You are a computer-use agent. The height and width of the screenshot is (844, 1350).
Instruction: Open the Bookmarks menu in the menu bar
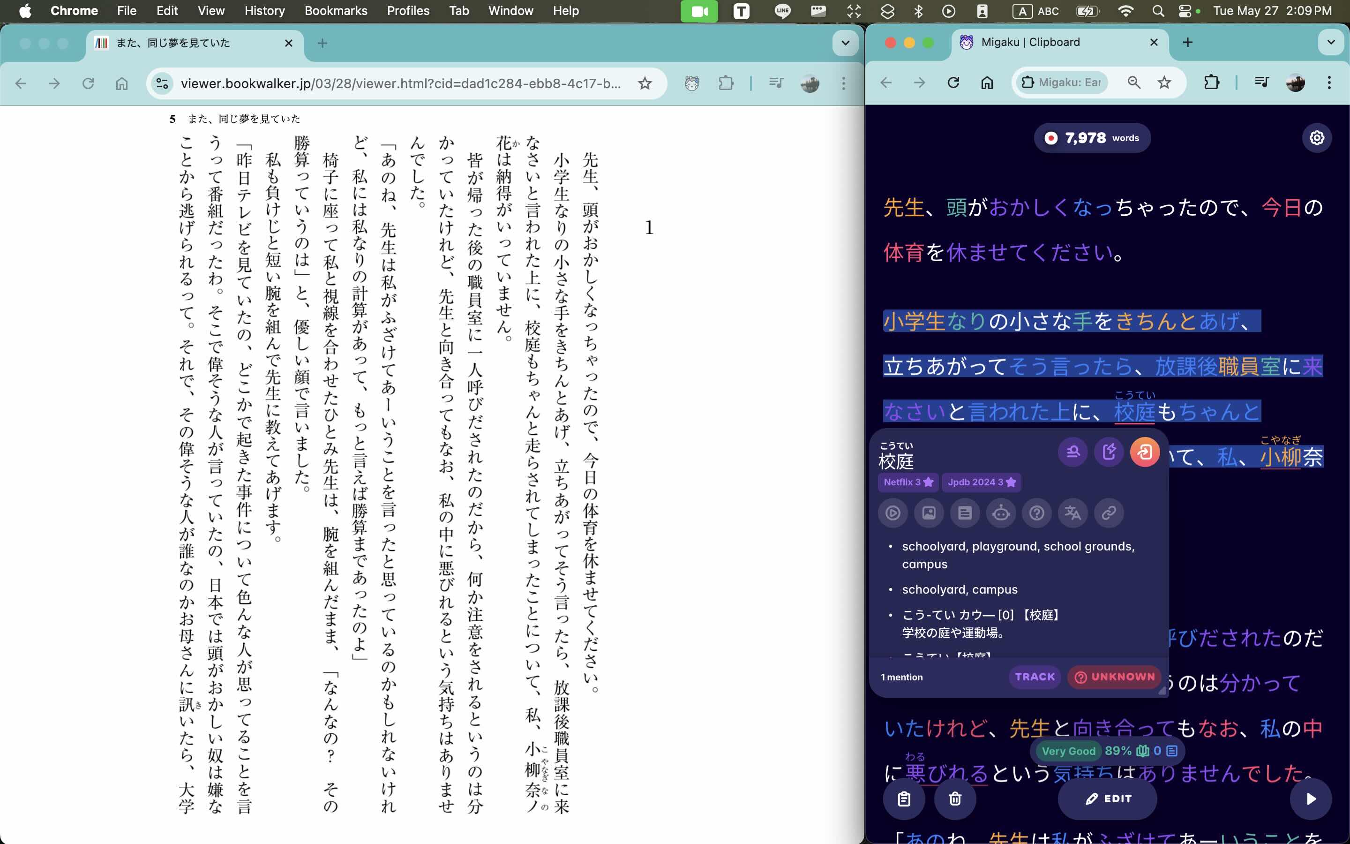(x=335, y=11)
